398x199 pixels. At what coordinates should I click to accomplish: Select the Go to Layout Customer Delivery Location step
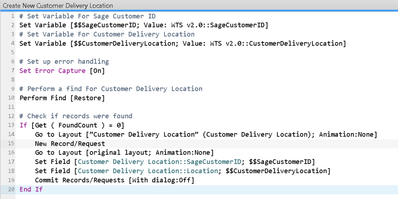[x=206, y=135]
